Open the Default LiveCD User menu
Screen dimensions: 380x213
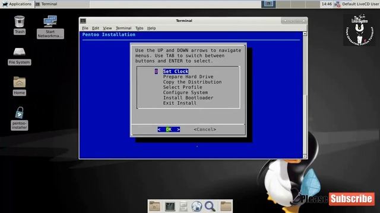point(360,4)
